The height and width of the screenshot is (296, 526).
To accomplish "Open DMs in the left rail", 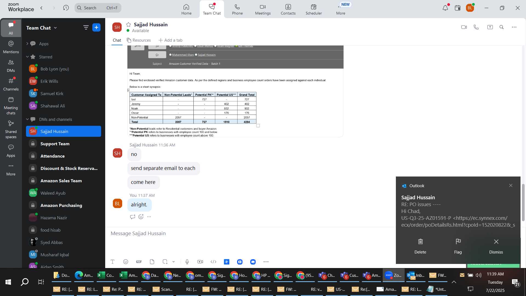I will pyautogui.click(x=11, y=66).
